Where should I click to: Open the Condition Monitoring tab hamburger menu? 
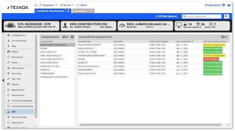[x=68, y=11]
